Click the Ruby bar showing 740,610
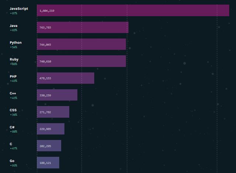The height and width of the screenshot is (173, 236). (x=81, y=61)
